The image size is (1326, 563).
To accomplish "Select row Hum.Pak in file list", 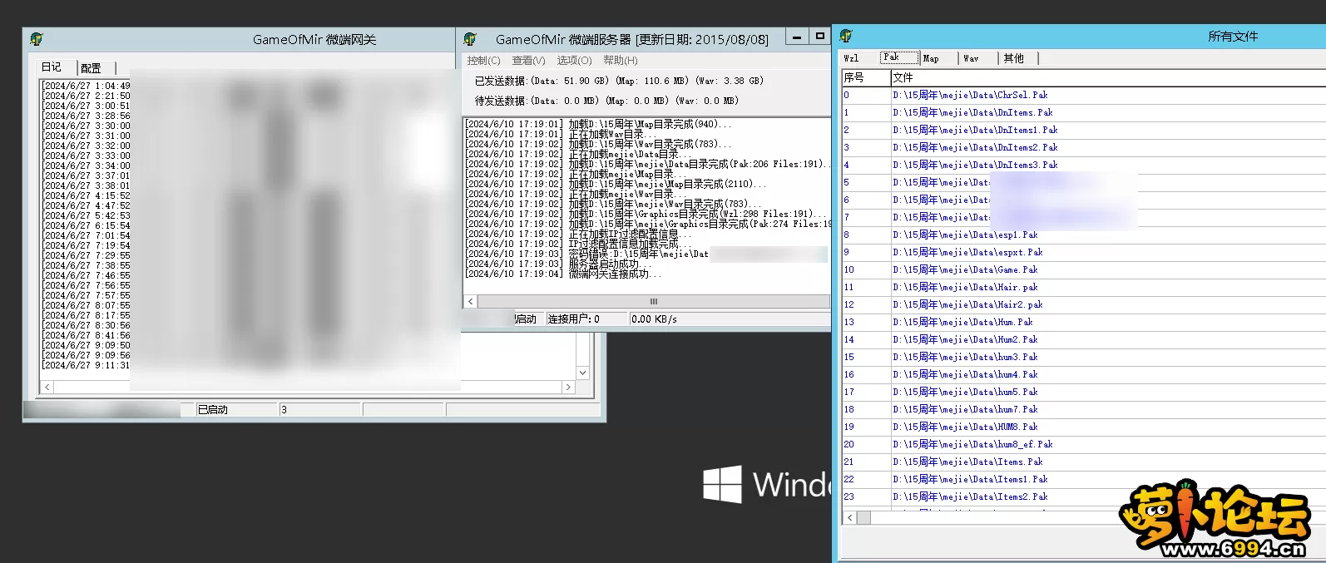I will [x=1084, y=322].
